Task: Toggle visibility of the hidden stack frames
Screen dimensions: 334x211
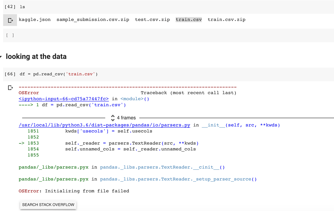Action: point(112,118)
